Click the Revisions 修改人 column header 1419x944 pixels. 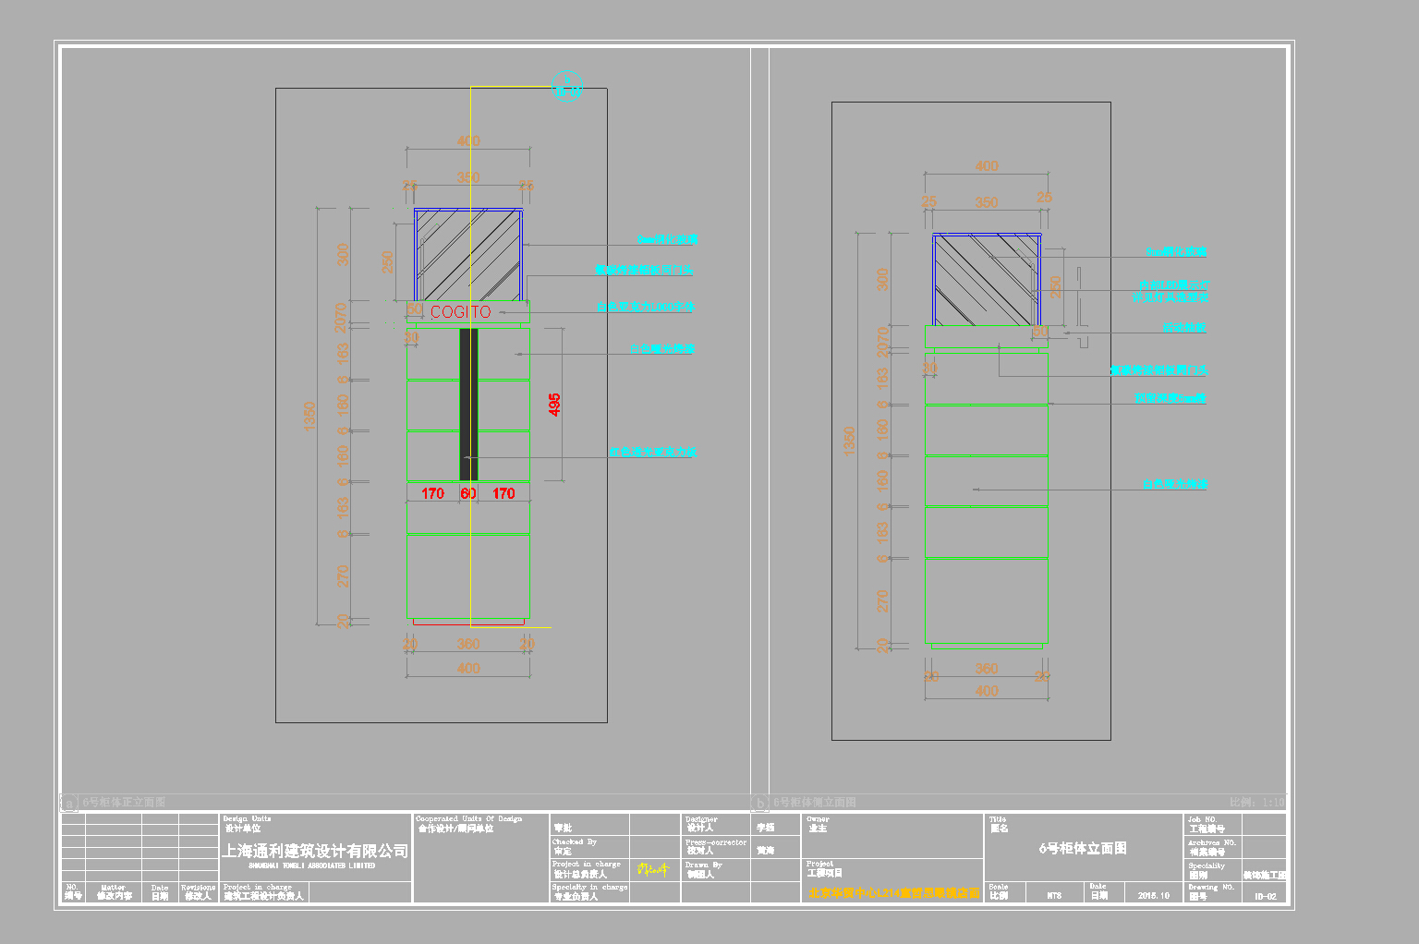point(199,892)
